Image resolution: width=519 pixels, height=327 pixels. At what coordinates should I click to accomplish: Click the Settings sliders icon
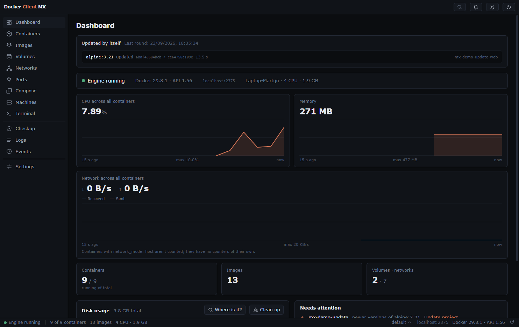9,166
